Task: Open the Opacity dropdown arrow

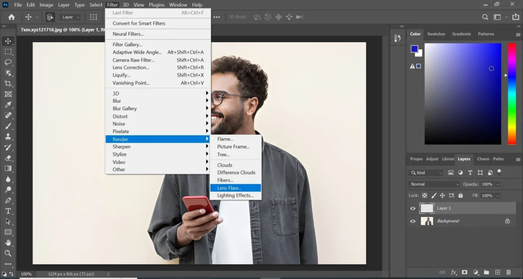Action: tap(497, 185)
